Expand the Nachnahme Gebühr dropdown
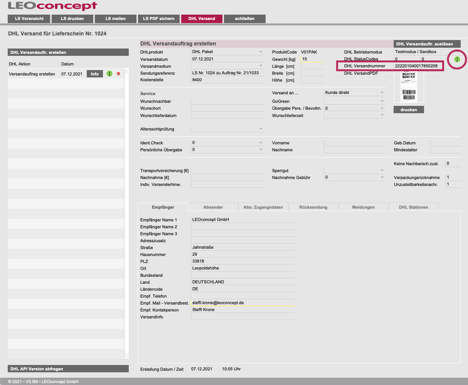Screen dimensions: 468x385 click(x=355, y=177)
